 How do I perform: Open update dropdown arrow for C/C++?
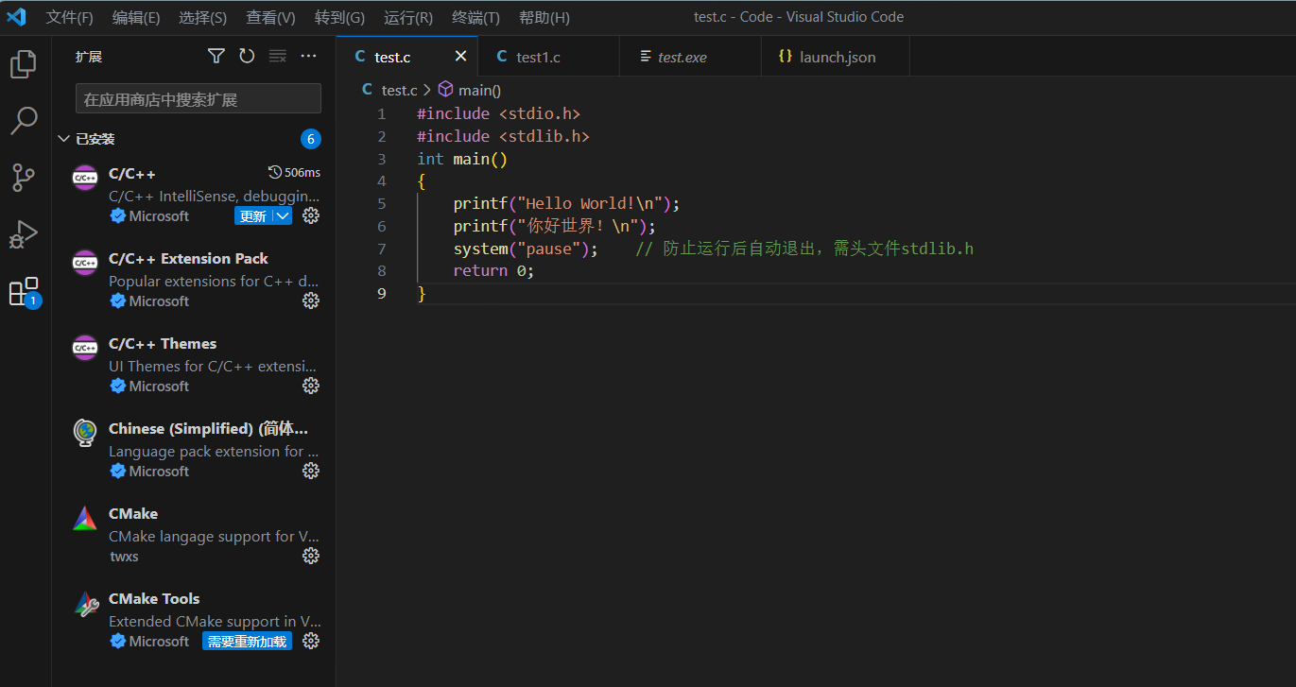pos(283,215)
